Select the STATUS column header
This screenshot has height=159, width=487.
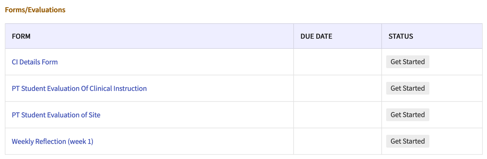tap(401, 36)
